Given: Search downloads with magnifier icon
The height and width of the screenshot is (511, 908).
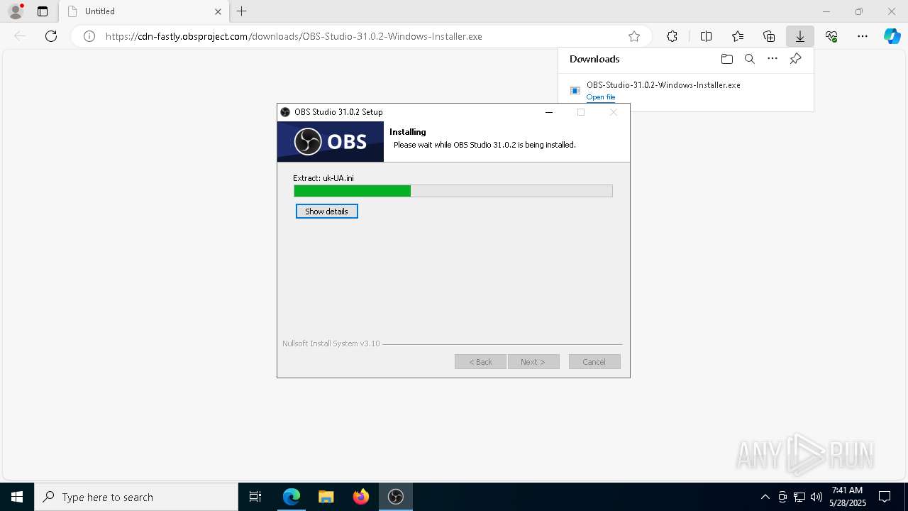Looking at the screenshot, I should [750, 59].
